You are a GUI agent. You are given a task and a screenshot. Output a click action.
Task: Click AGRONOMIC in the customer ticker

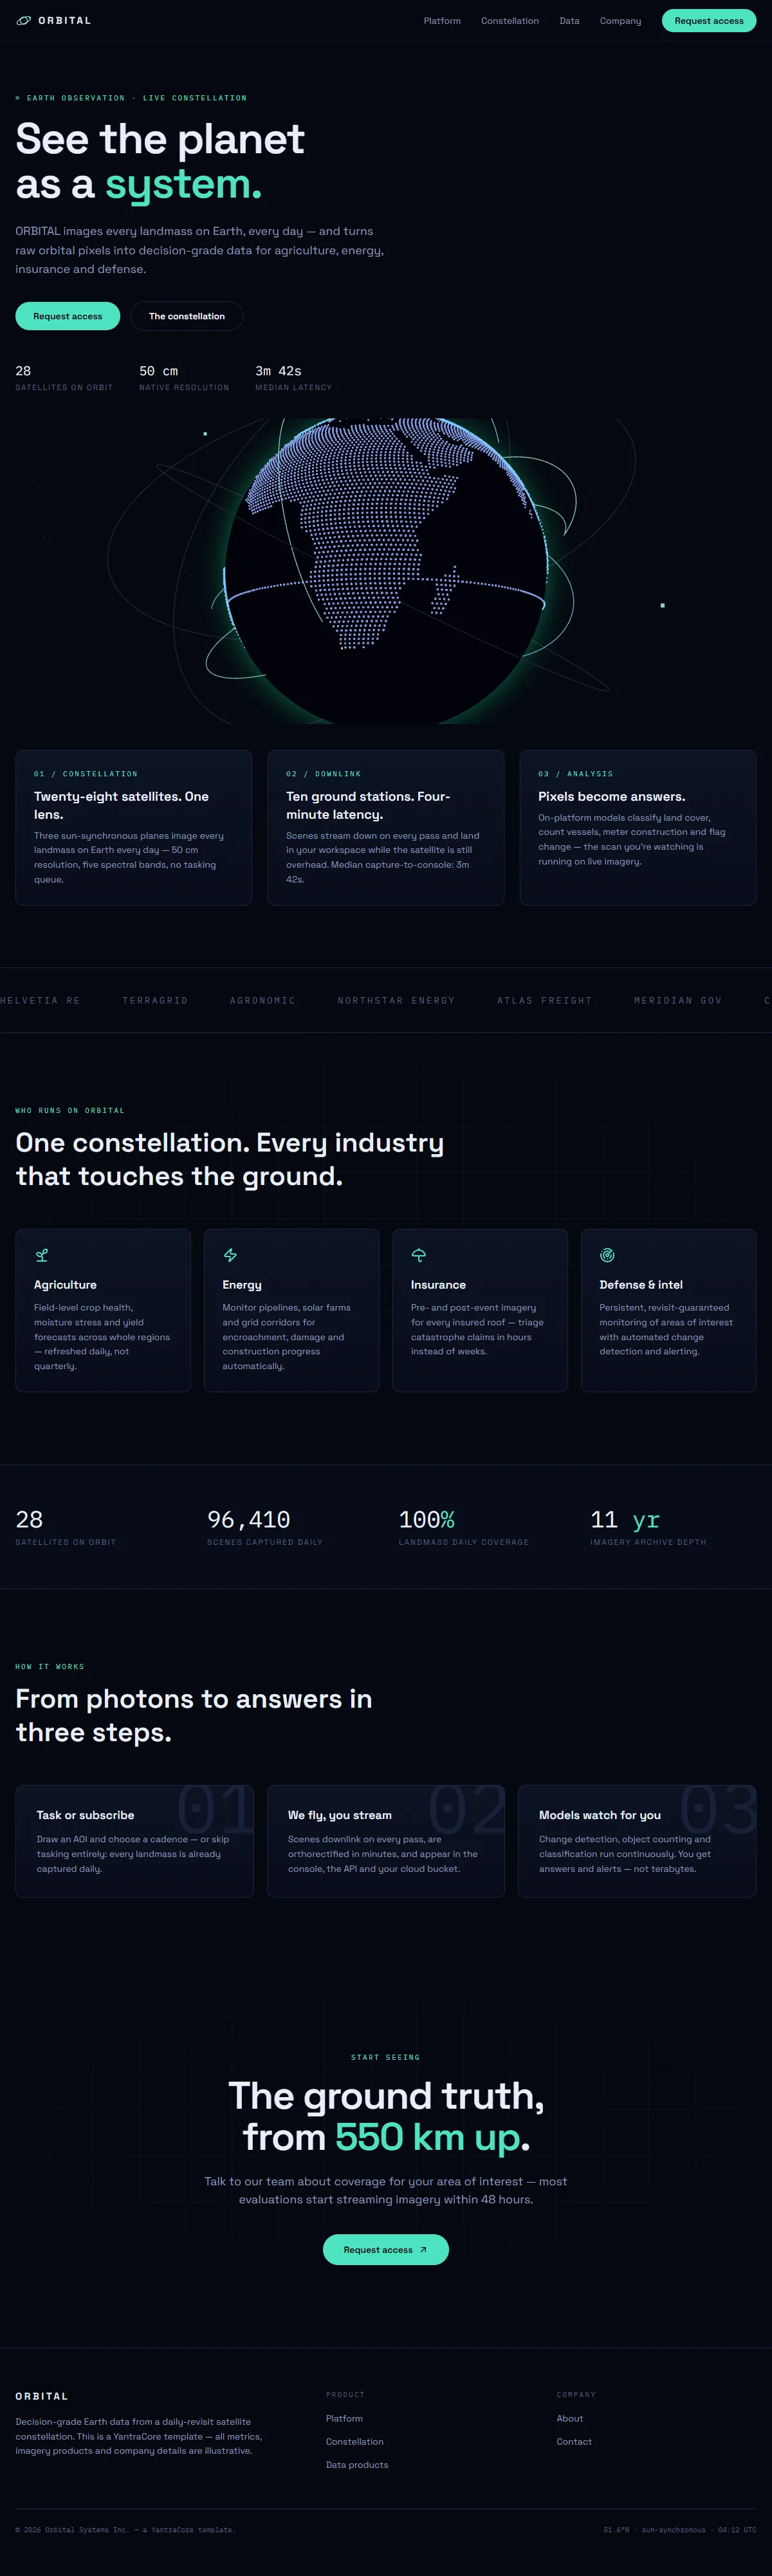tap(263, 1000)
